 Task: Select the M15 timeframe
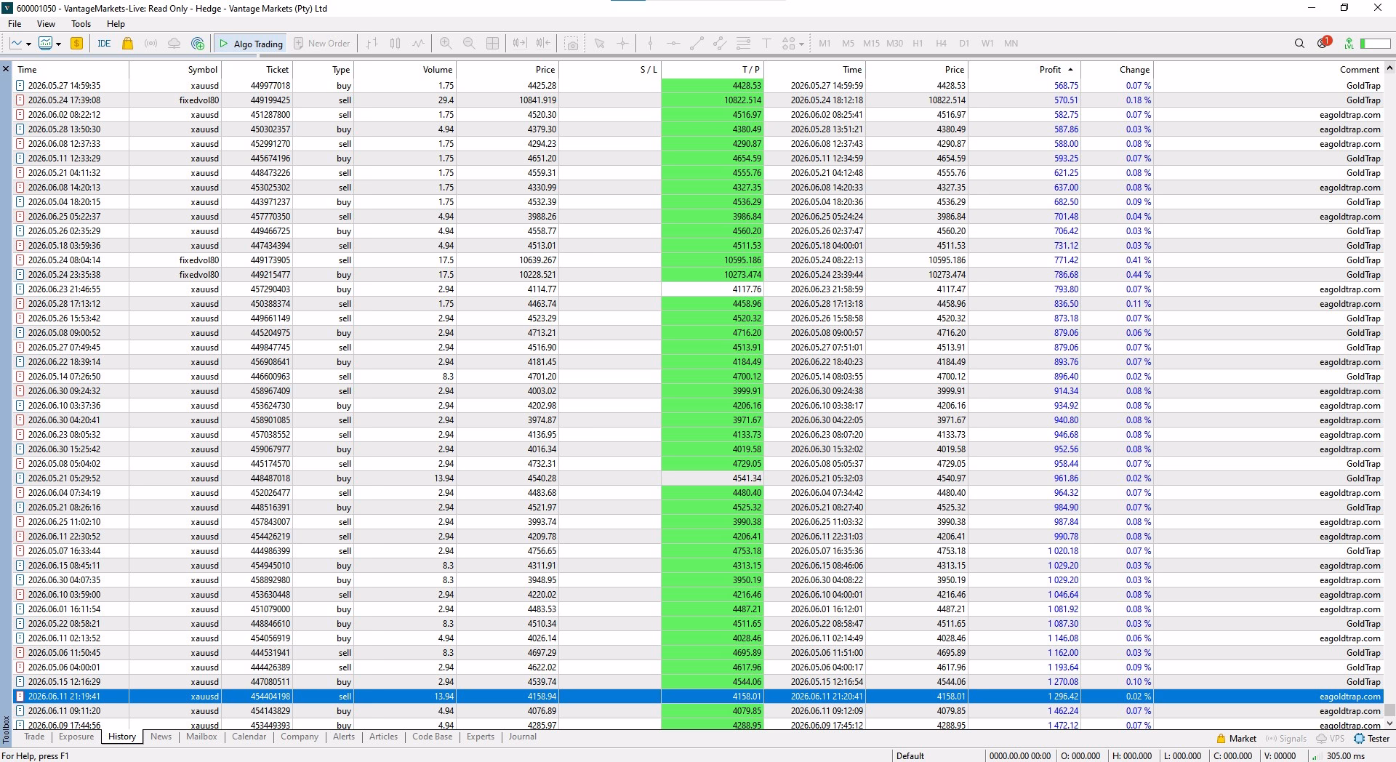pyautogui.click(x=871, y=44)
